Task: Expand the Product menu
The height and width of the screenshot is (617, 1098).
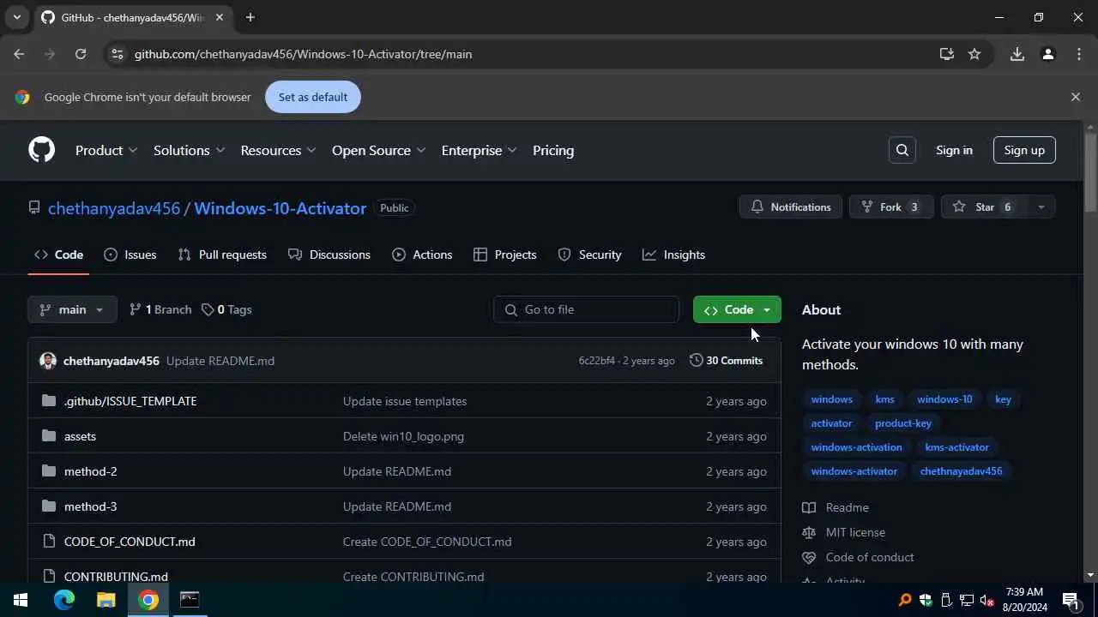Action: coord(106,150)
